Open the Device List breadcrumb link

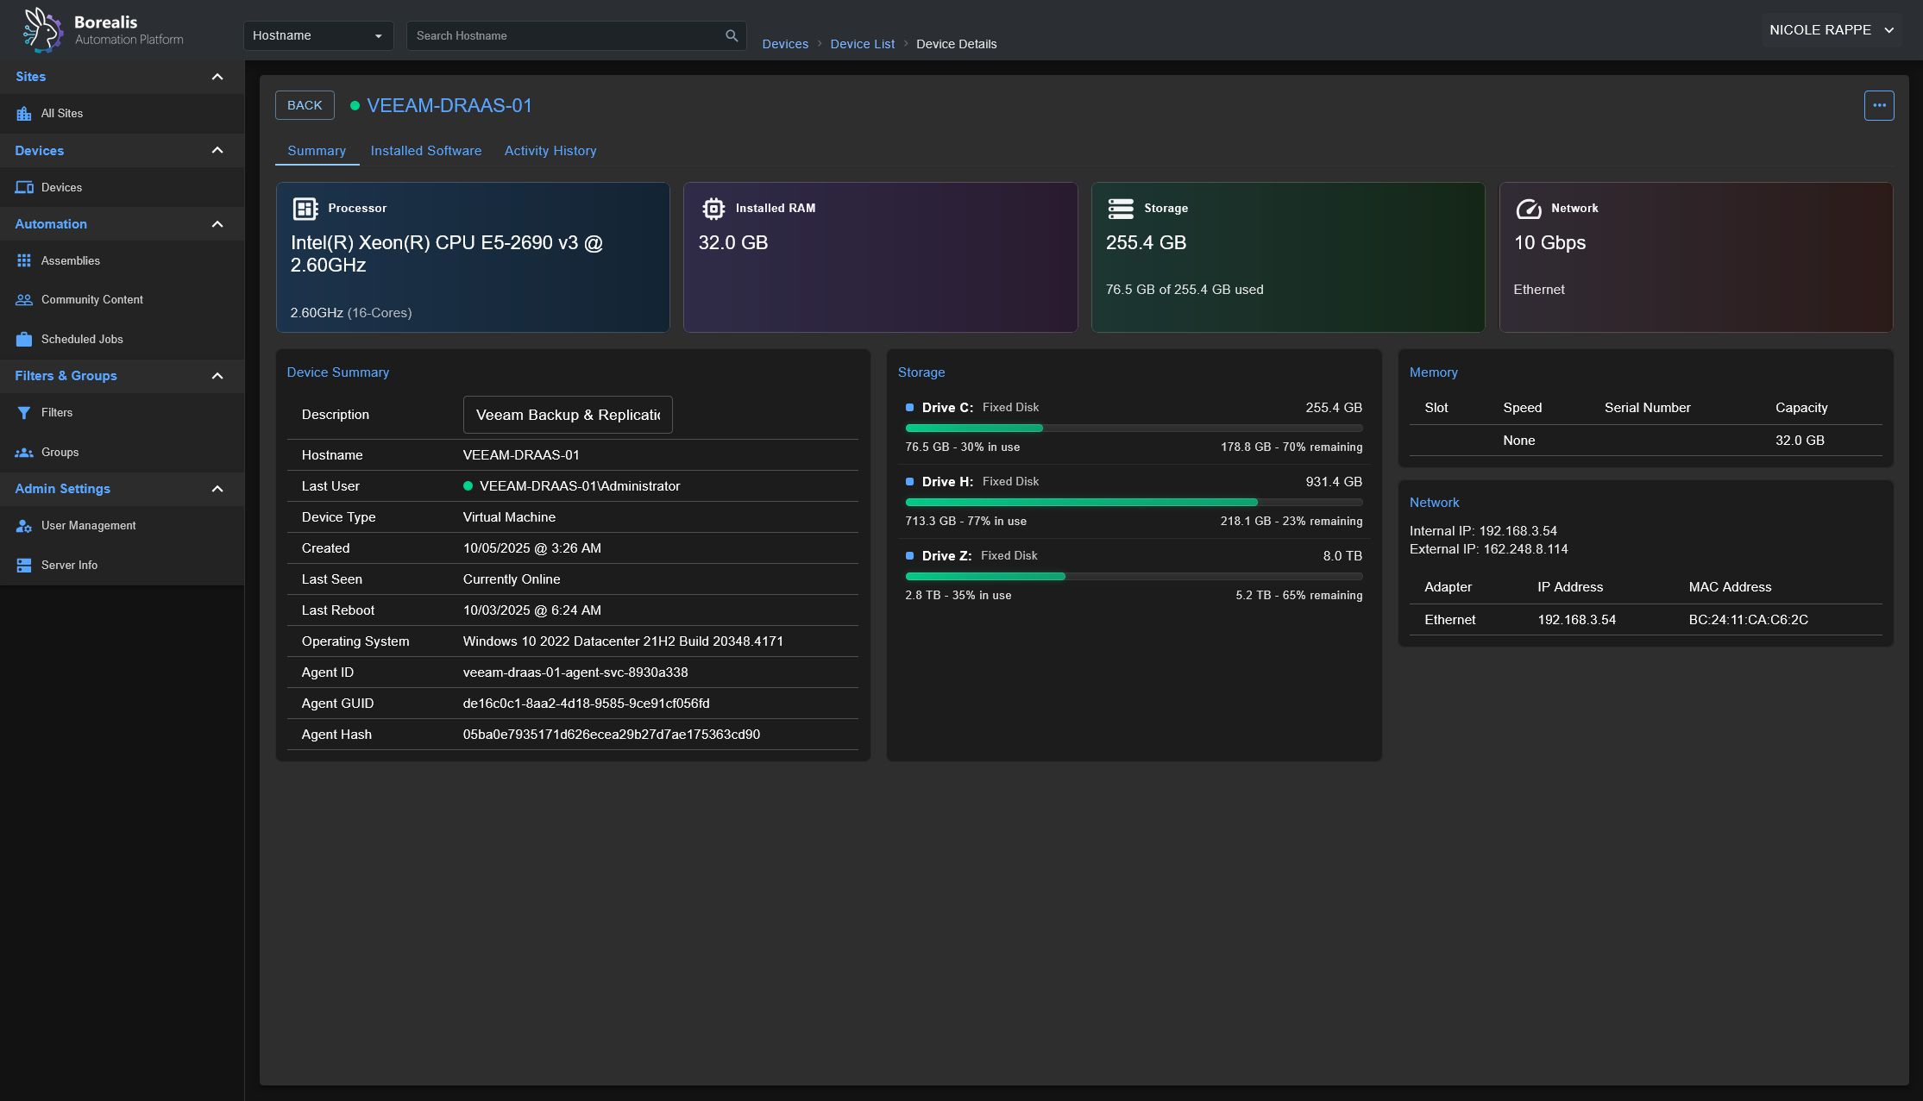pyautogui.click(x=862, y=44)
